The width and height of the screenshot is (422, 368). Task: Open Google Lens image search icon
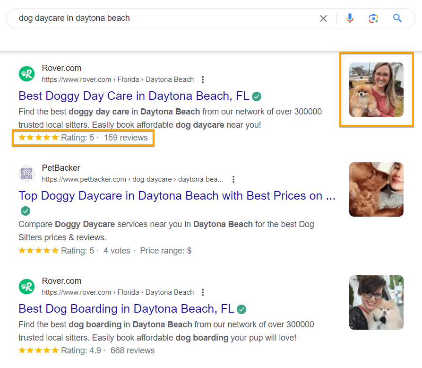[x=373, y=18]
